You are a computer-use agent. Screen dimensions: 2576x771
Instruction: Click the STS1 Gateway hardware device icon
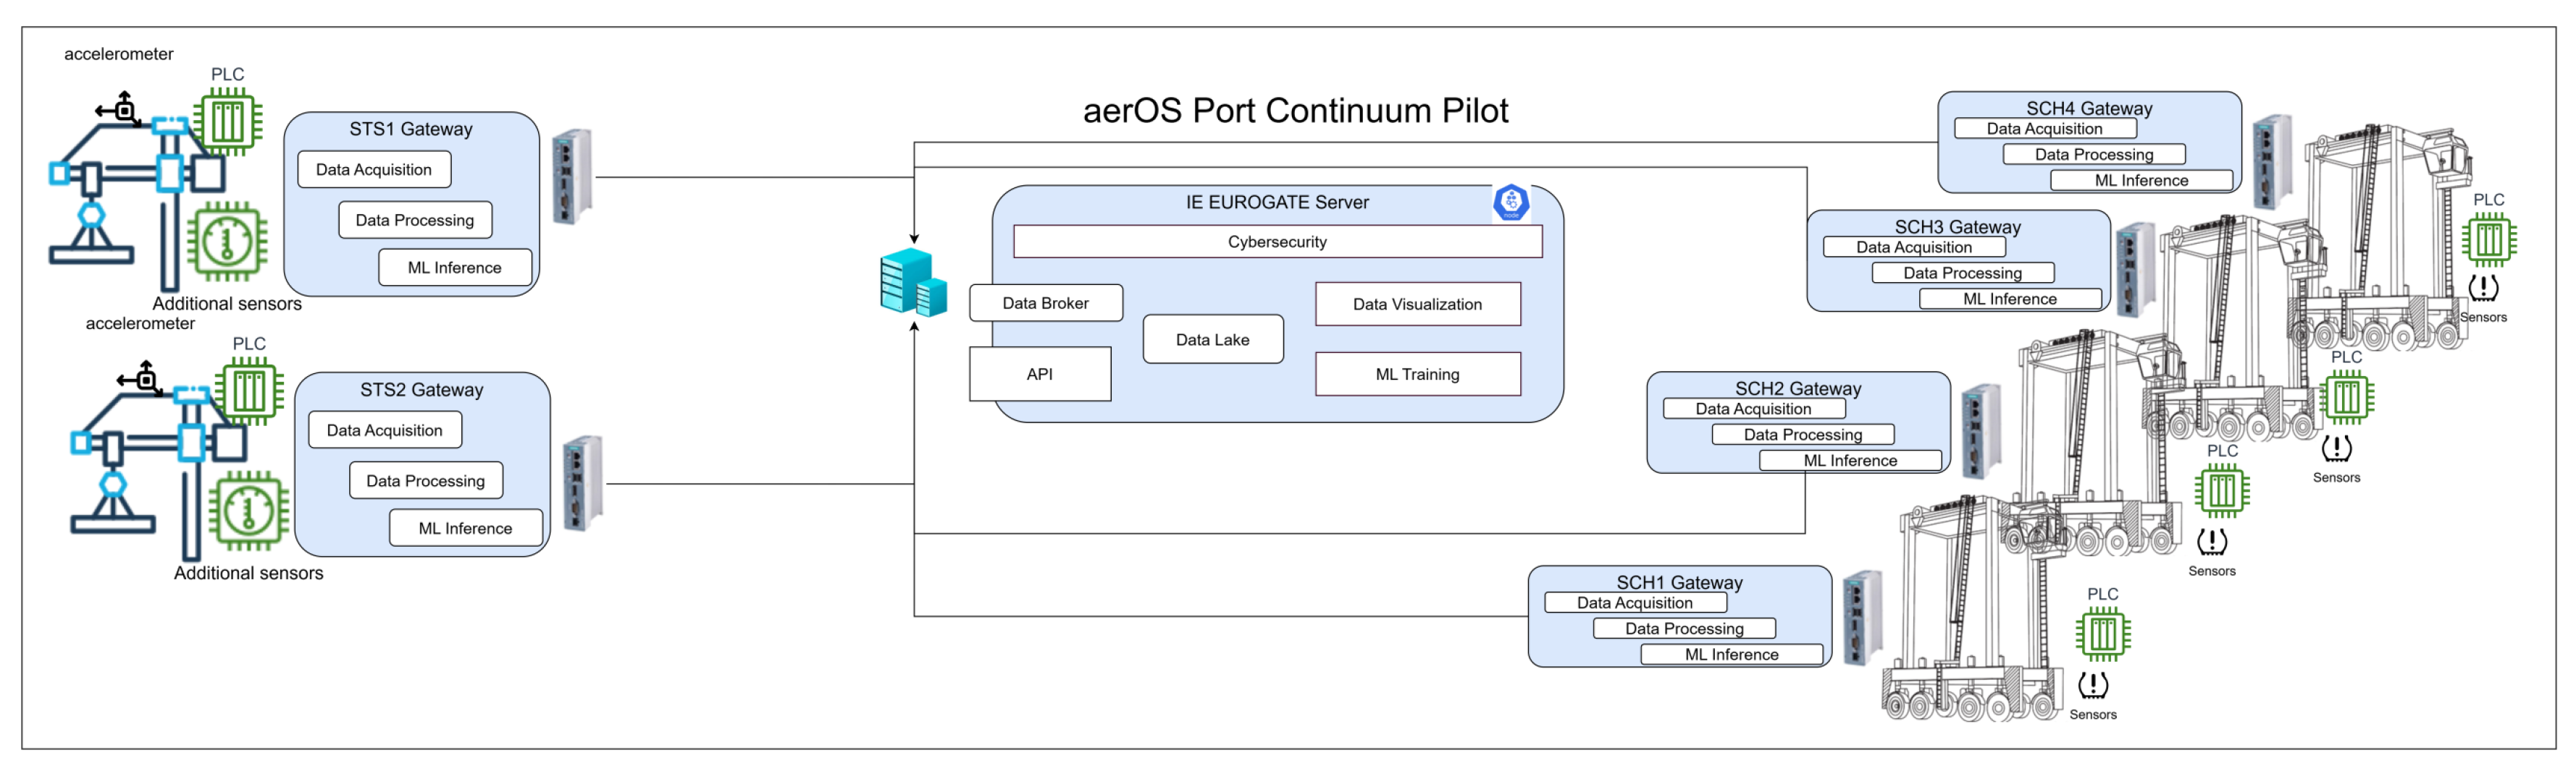[x=572, y=176]
